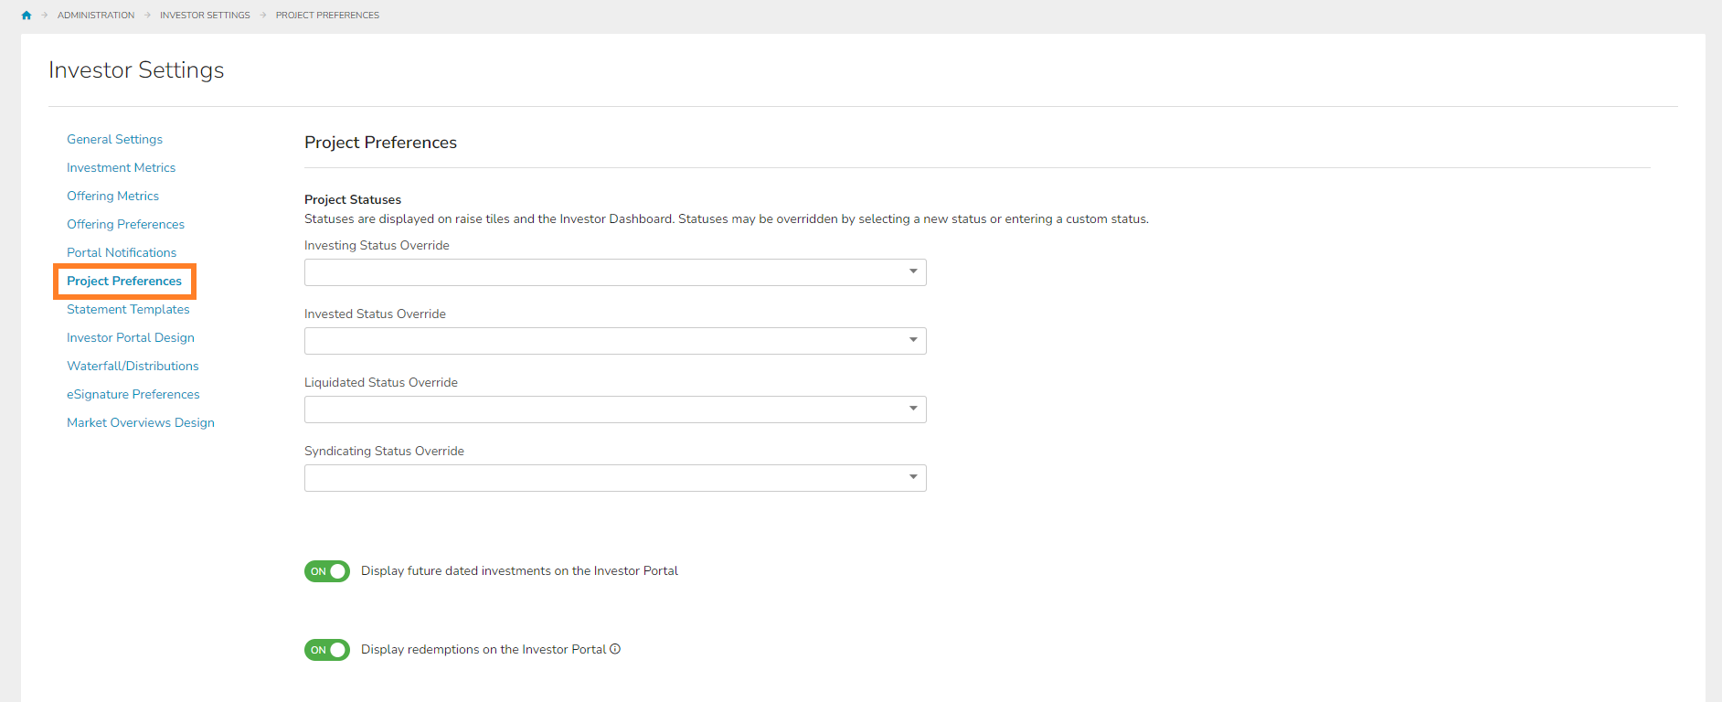Viewport: 1722px width, 702px height.
Task: Click the redemptions info icon
Action: pos(615,649)
